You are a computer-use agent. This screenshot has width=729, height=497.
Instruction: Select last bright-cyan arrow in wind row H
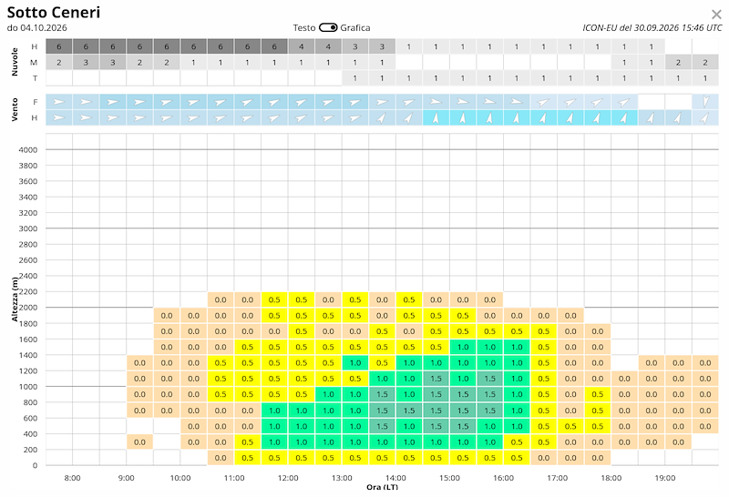click(624, 118)
